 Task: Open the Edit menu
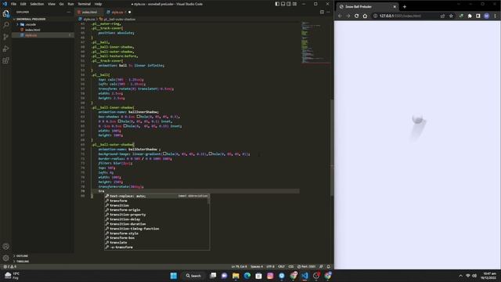23,4
